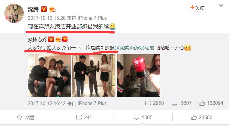Image resolution: width=229 pixels, height=126 pixels.
Task: Open 沈腾's profile avatar picture
Action: click(14, 13)
